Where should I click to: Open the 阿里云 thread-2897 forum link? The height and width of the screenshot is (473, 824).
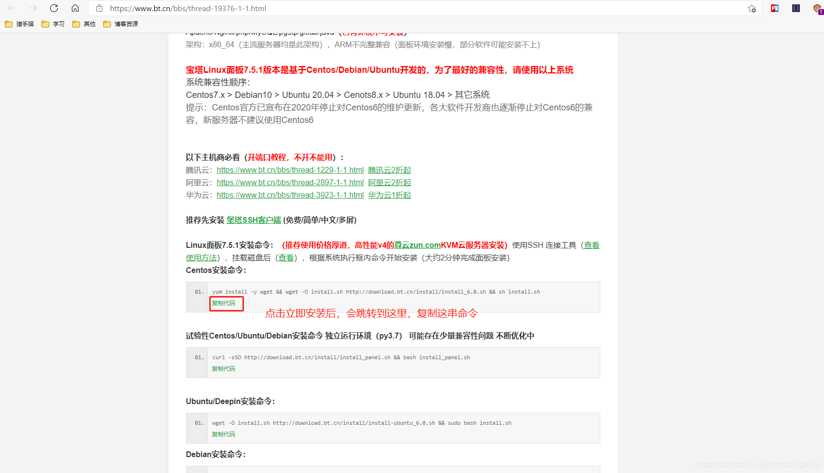click(x=290, y=182)
